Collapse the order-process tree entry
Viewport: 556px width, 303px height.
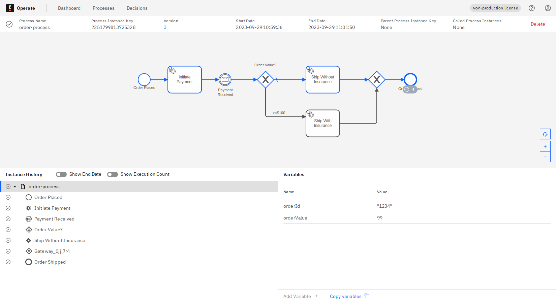point(14,186)
